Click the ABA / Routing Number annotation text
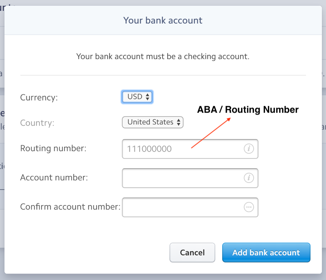This screenshot has height=280, width=326. (248, 110)
